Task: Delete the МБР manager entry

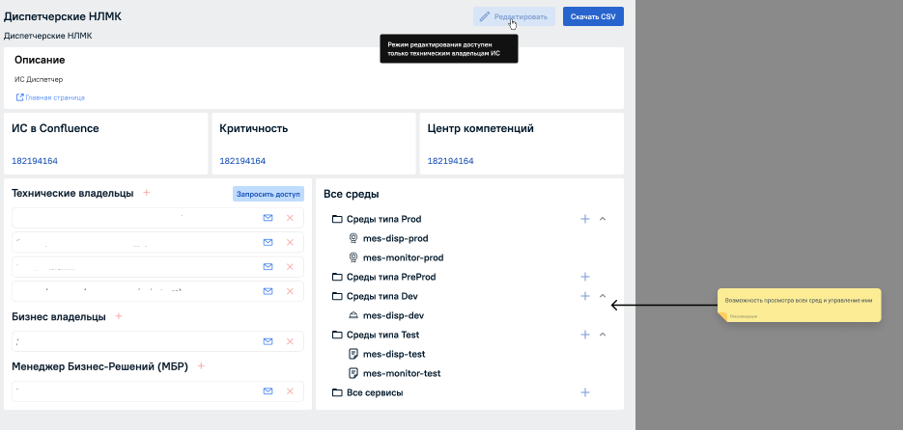Action: pos(289,390)
